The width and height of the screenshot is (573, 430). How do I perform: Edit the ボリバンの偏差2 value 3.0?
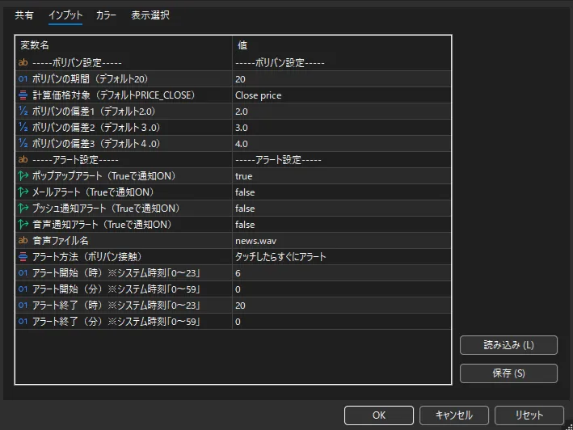click(x=342, y=127)
